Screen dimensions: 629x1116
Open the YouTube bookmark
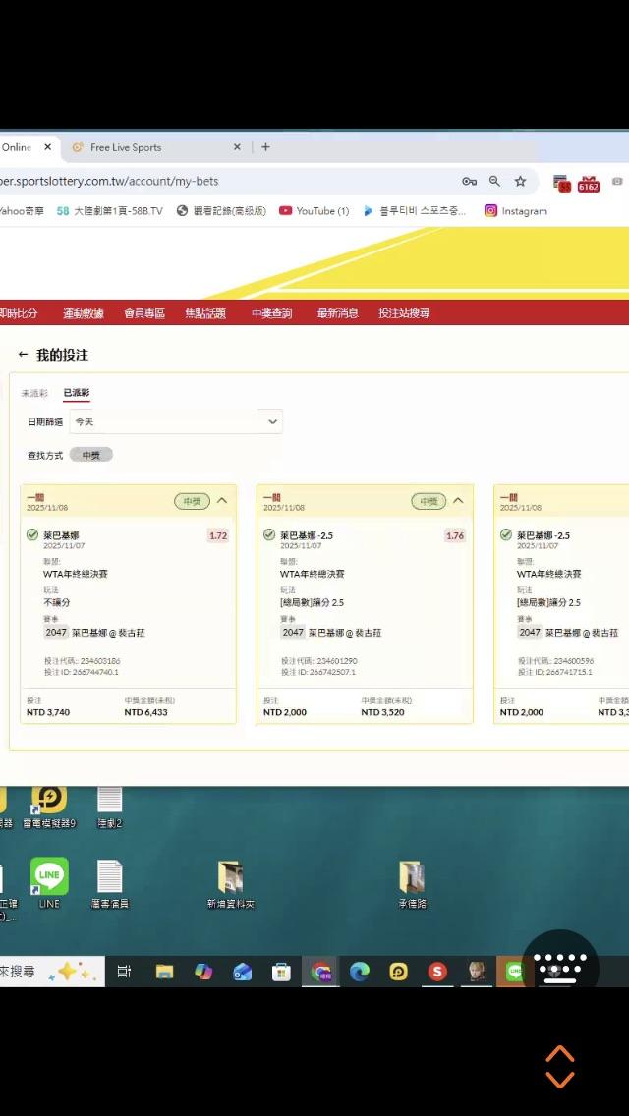pyautogui.click(x=314, y=211)
